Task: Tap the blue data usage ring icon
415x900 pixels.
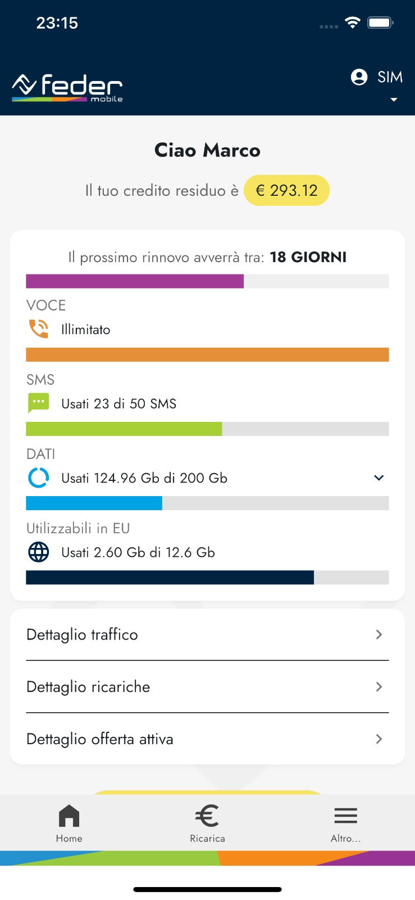Action: [39, 478]
